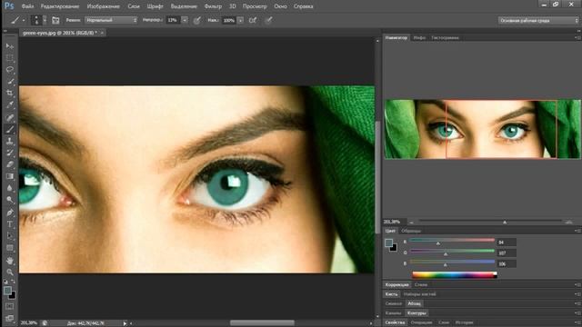Click the opacity percentage field
Viewport: 582px width, 327px height.
pyautogui.click(x=173, y=20)
